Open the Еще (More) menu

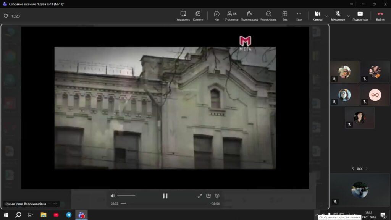click(299, 16)
